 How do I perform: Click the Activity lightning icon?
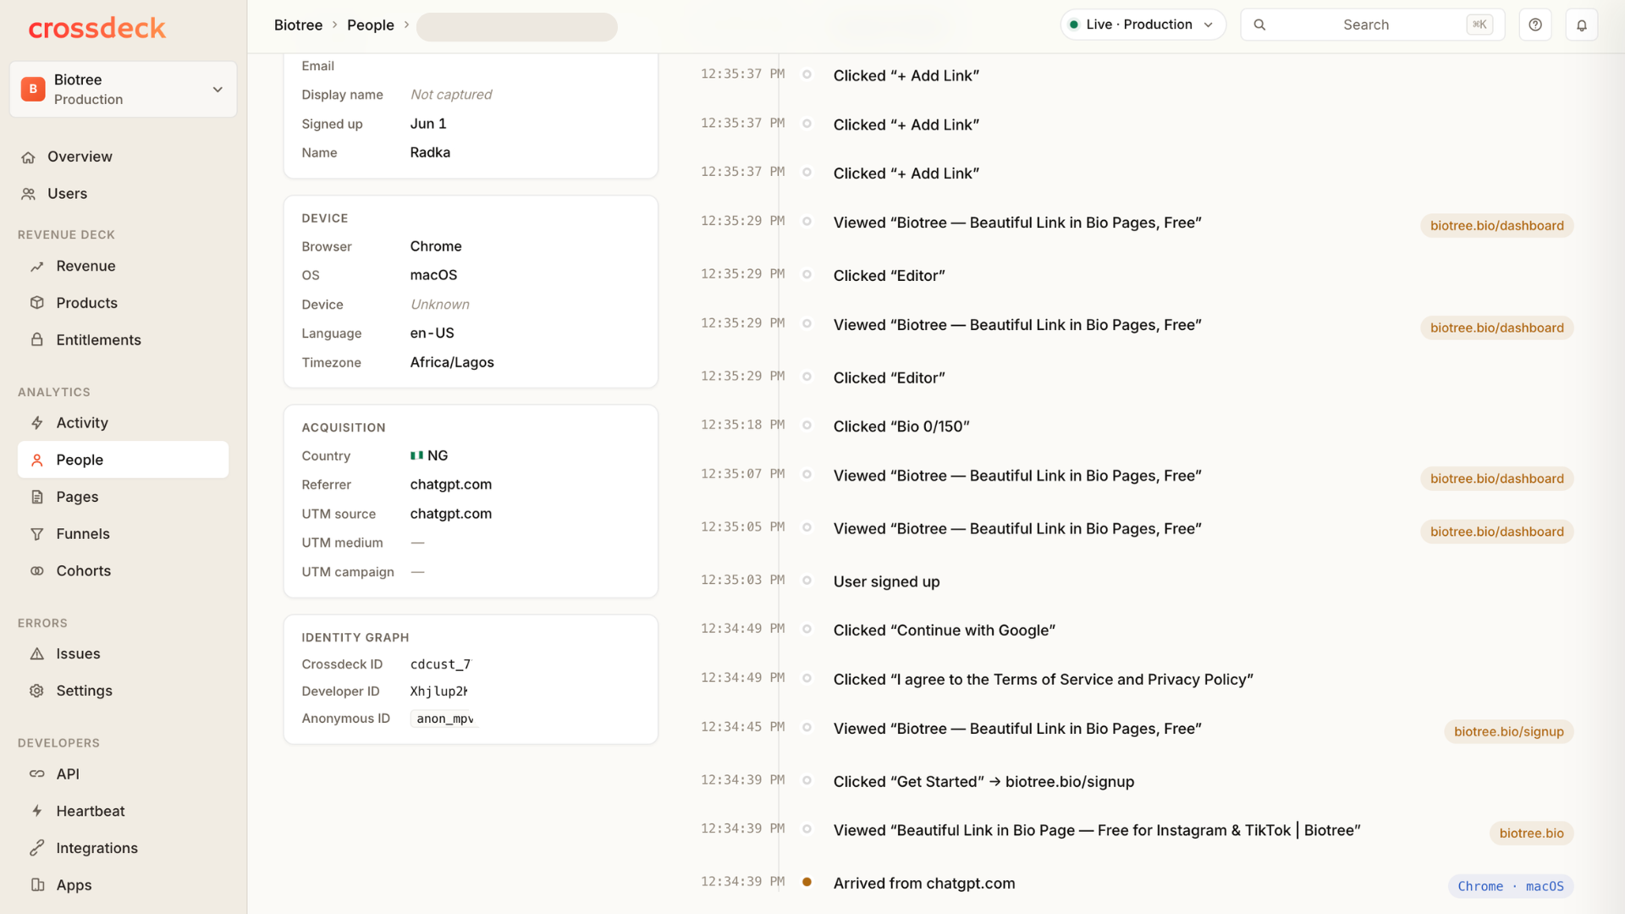(37, 423)
